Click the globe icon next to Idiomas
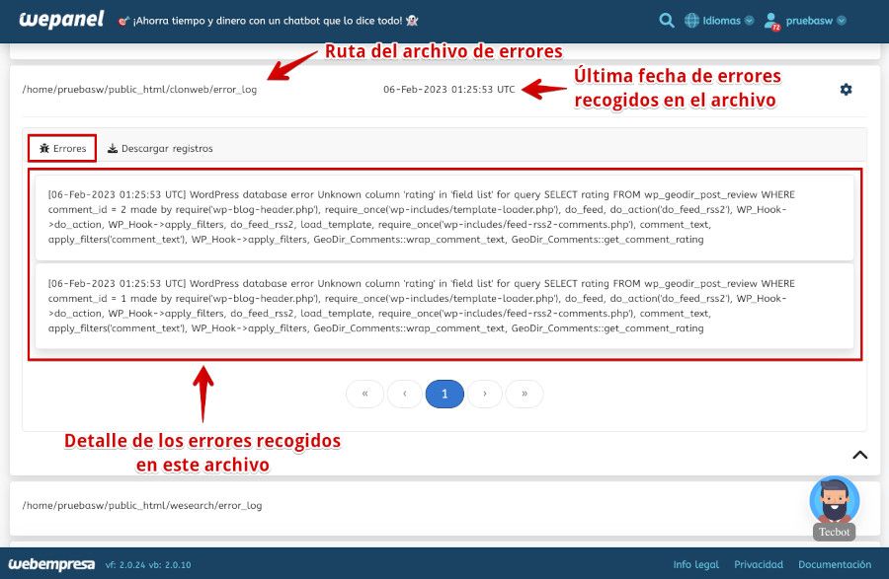 691,21
